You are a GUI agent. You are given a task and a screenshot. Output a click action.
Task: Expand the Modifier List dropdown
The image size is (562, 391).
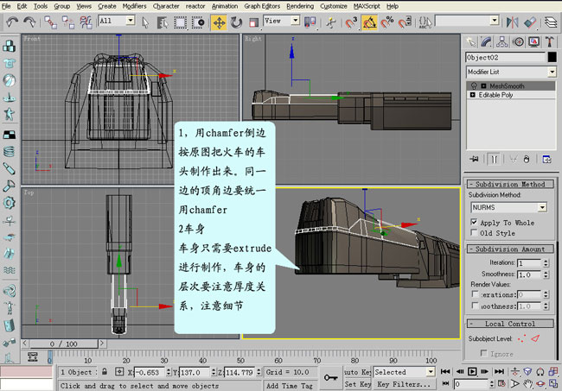552,72
